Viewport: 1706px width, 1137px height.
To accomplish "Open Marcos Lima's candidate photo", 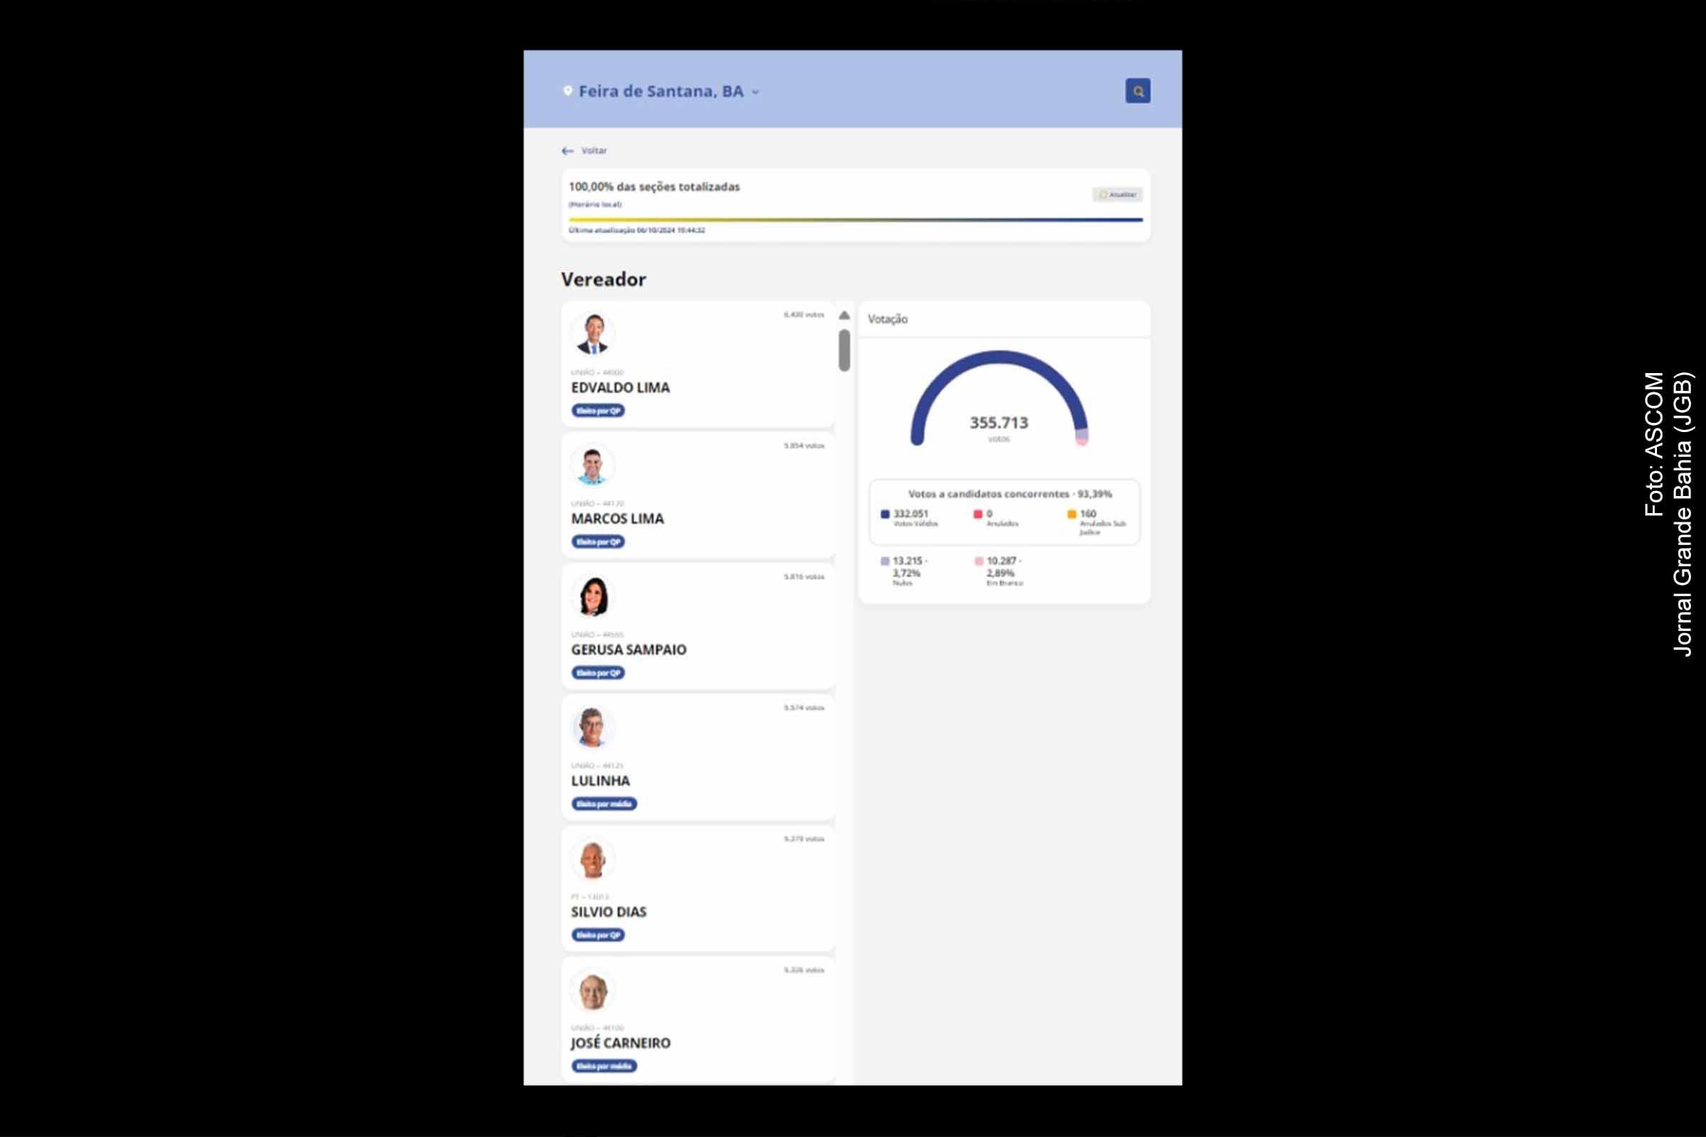I will [593, 465].
